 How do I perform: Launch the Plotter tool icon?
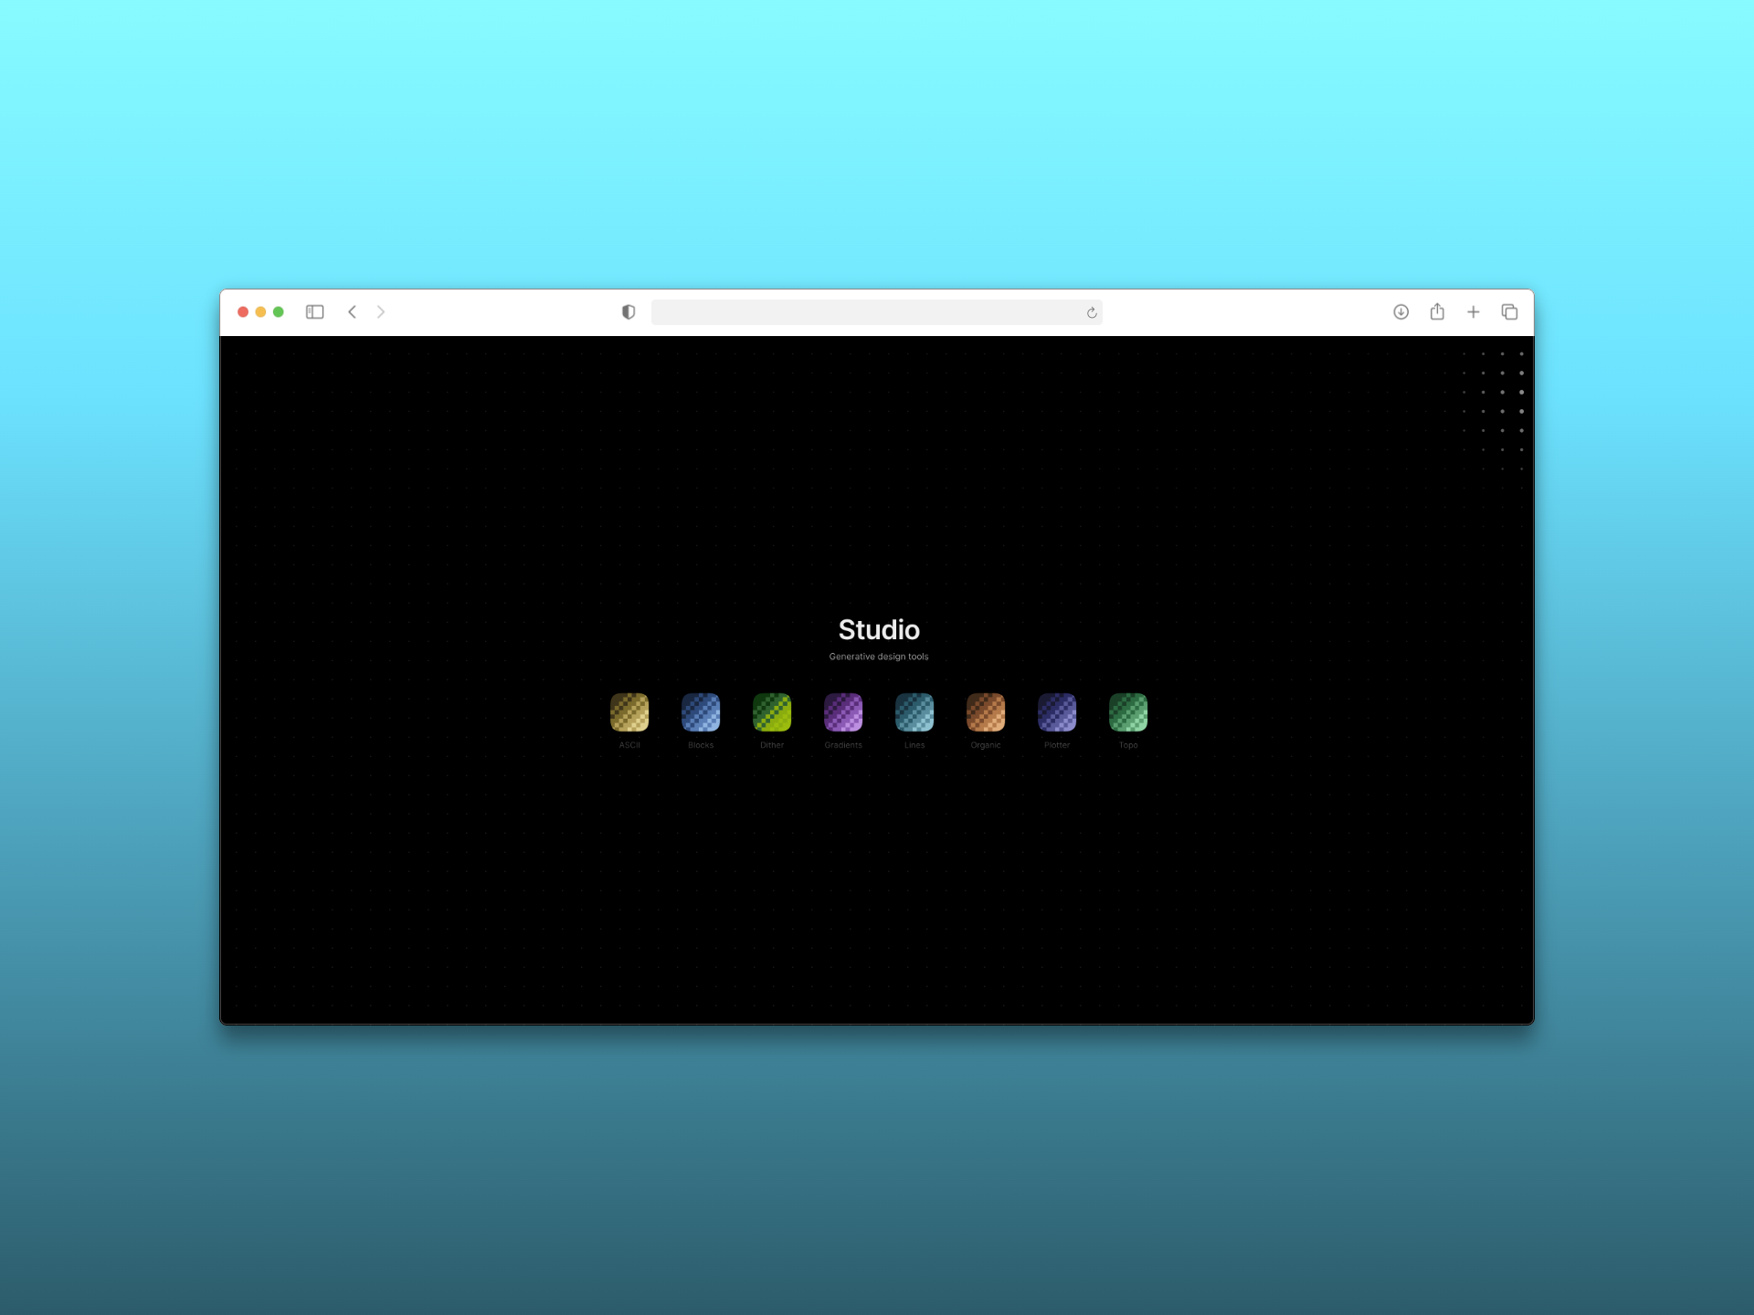pyautogui.click(x=1057, y=712)
